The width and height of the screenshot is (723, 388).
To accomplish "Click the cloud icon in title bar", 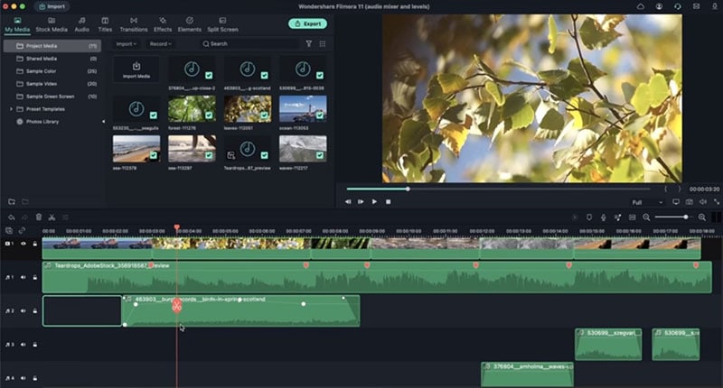I will [641, 6].
